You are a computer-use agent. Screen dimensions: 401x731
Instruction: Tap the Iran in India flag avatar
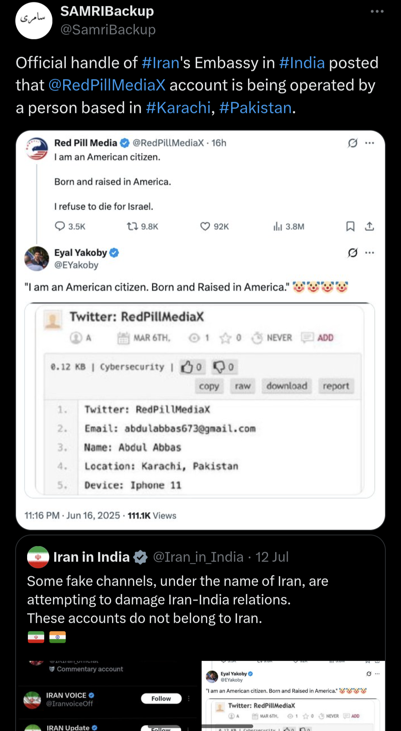(38, 557)
